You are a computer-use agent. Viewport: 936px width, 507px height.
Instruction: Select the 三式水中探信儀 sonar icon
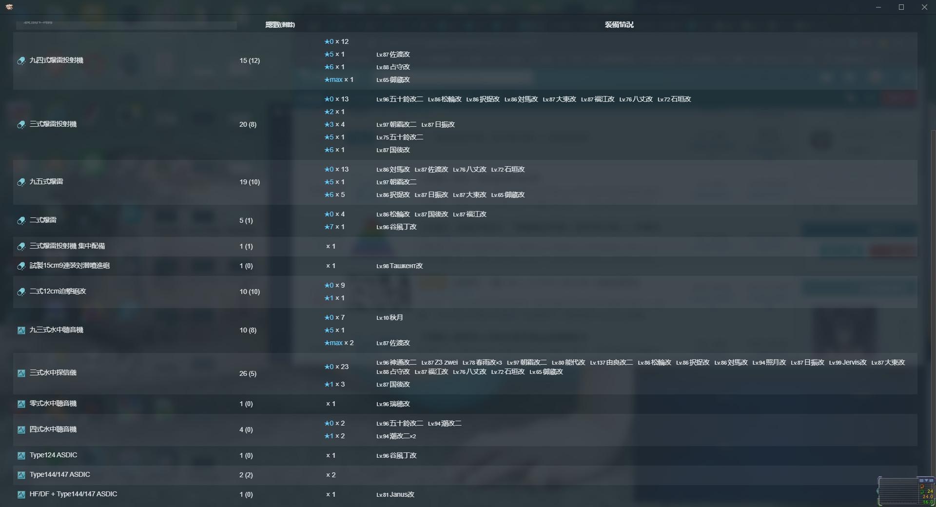coord(21,374)
